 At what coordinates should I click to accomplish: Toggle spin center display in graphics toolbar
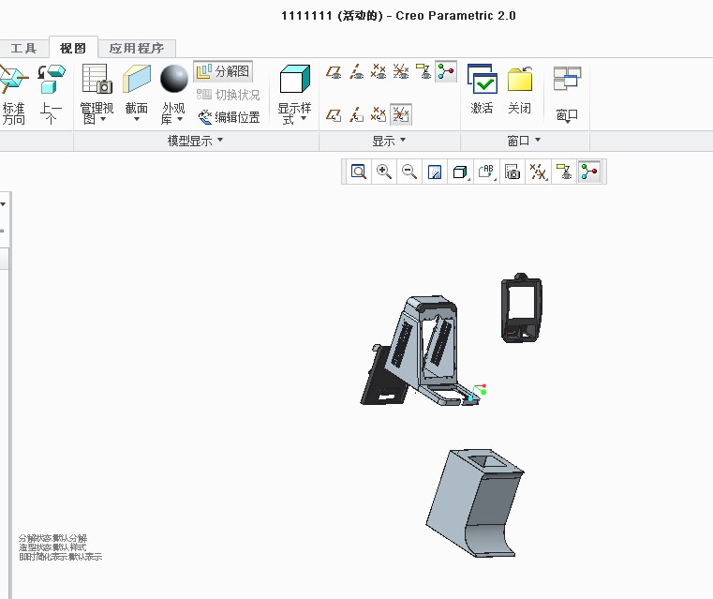click(x=588, y=172)
